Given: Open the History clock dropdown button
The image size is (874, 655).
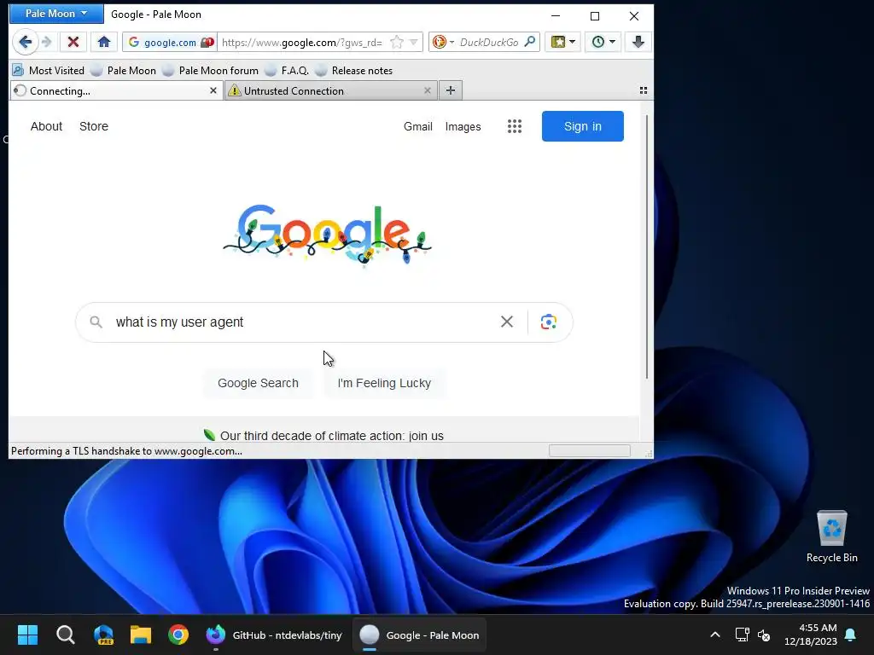Looking at the screenshot, I should (603, 42).
